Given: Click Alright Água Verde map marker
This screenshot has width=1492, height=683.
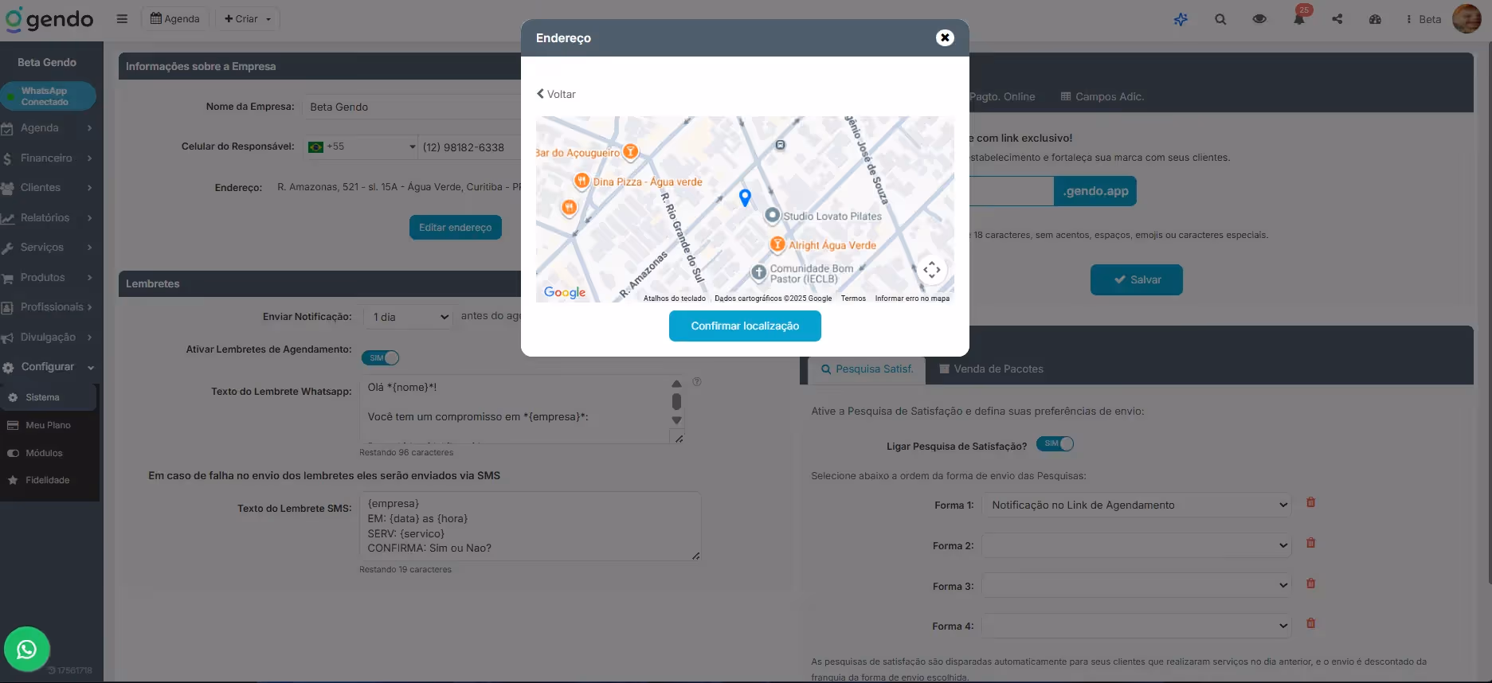Looking at the screenshot, I should [777, 244].
